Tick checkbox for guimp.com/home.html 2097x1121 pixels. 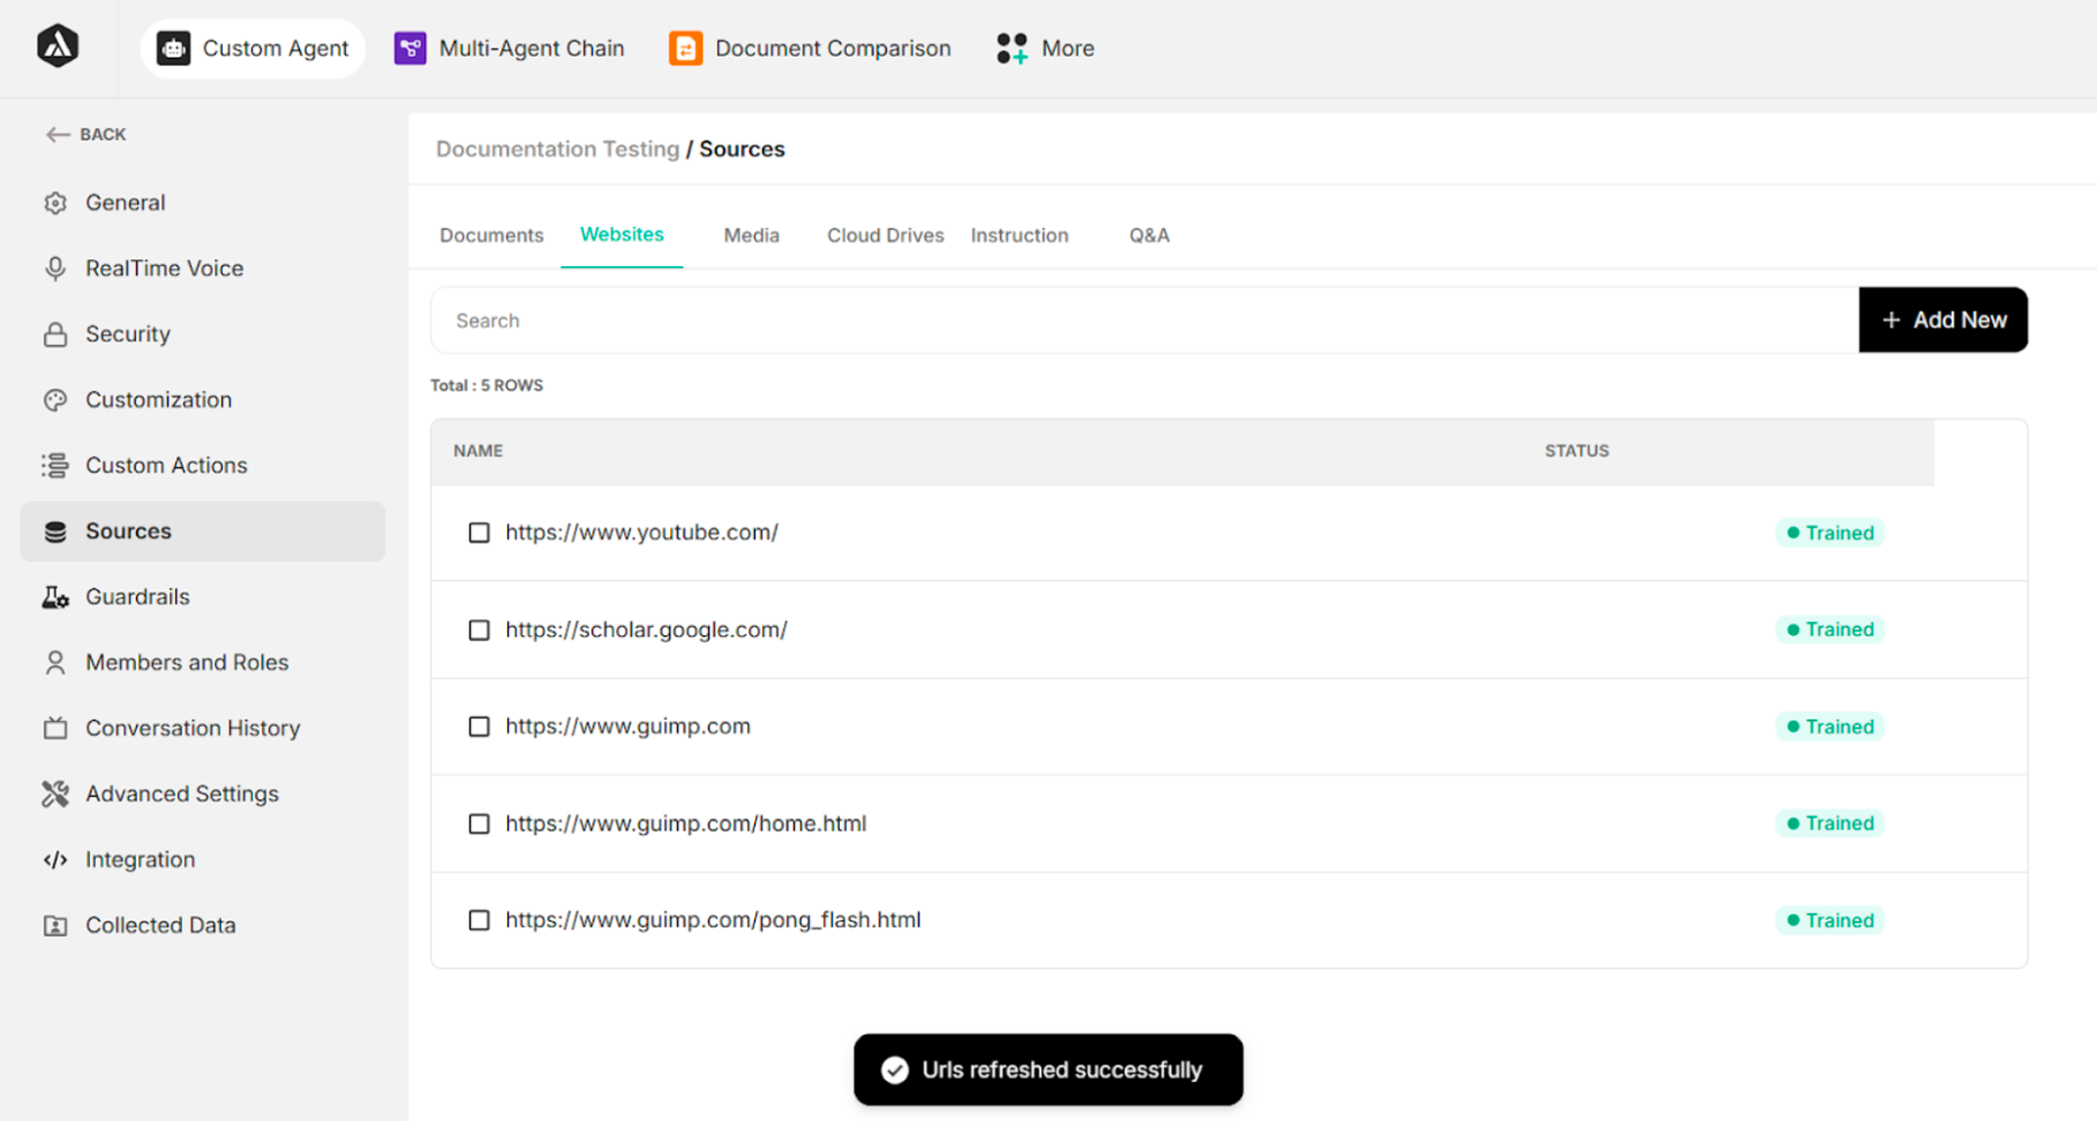tap(479, 824)
